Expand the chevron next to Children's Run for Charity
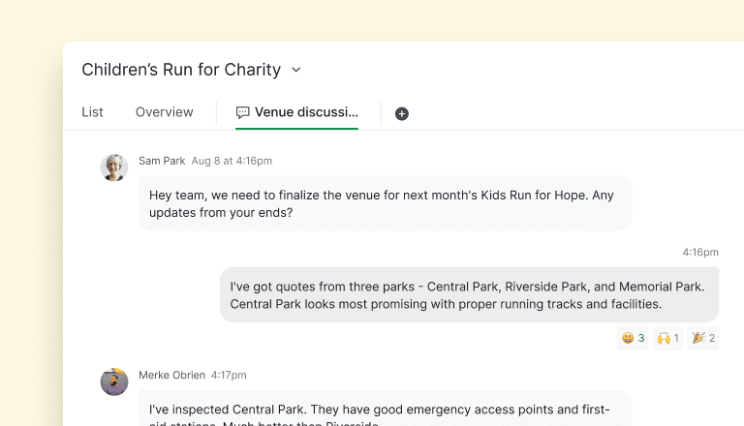This screenshot has width=744, height=426. pos(296,70)
